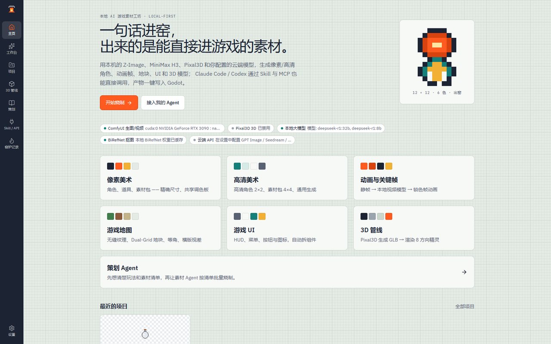551x344 pixels.
Task: Open the recent project thumbnail under 最近的项目
Action: (145, 329)
